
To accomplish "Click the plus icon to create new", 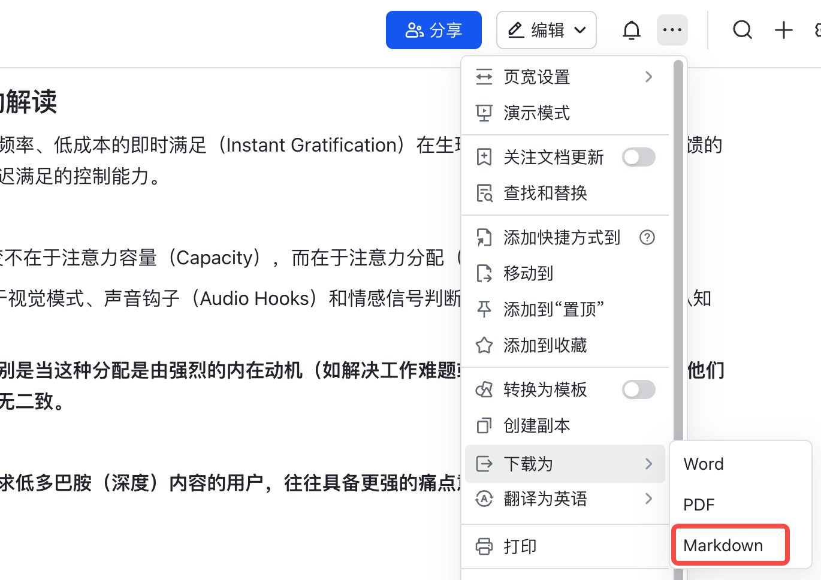I will [x=784, y=30].
